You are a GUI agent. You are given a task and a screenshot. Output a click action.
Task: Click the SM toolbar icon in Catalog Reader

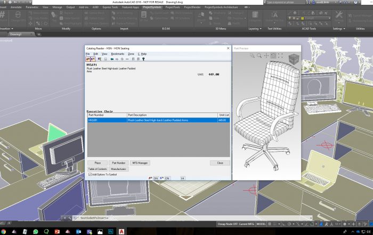pos(93,59)
